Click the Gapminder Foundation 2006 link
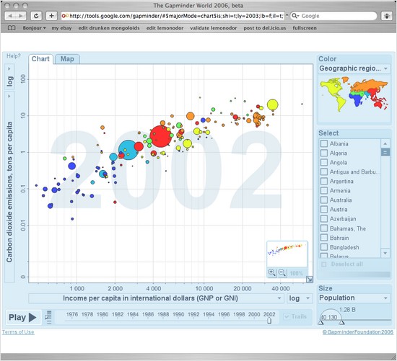 click(358, 332)
